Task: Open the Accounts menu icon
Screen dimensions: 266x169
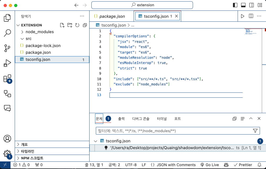Action: pyautogui.click(x=7, y=139)
